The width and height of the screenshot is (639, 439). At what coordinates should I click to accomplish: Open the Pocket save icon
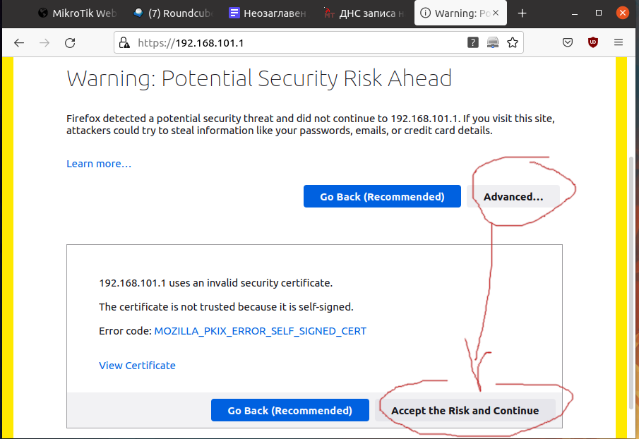568,43
